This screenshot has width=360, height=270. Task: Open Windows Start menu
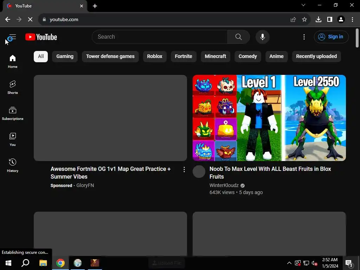coord(8,263)
